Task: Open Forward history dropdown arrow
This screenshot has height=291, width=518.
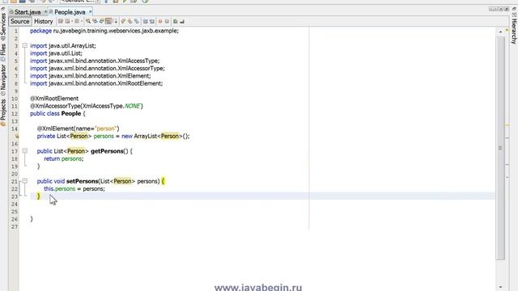Action: [x=82, y=21]
